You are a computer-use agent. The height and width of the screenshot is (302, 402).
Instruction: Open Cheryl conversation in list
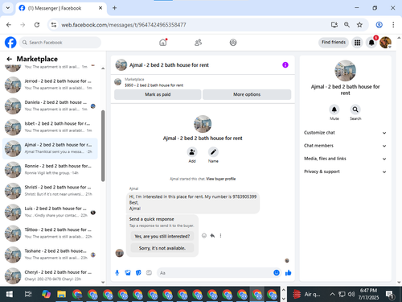[50, 275]
